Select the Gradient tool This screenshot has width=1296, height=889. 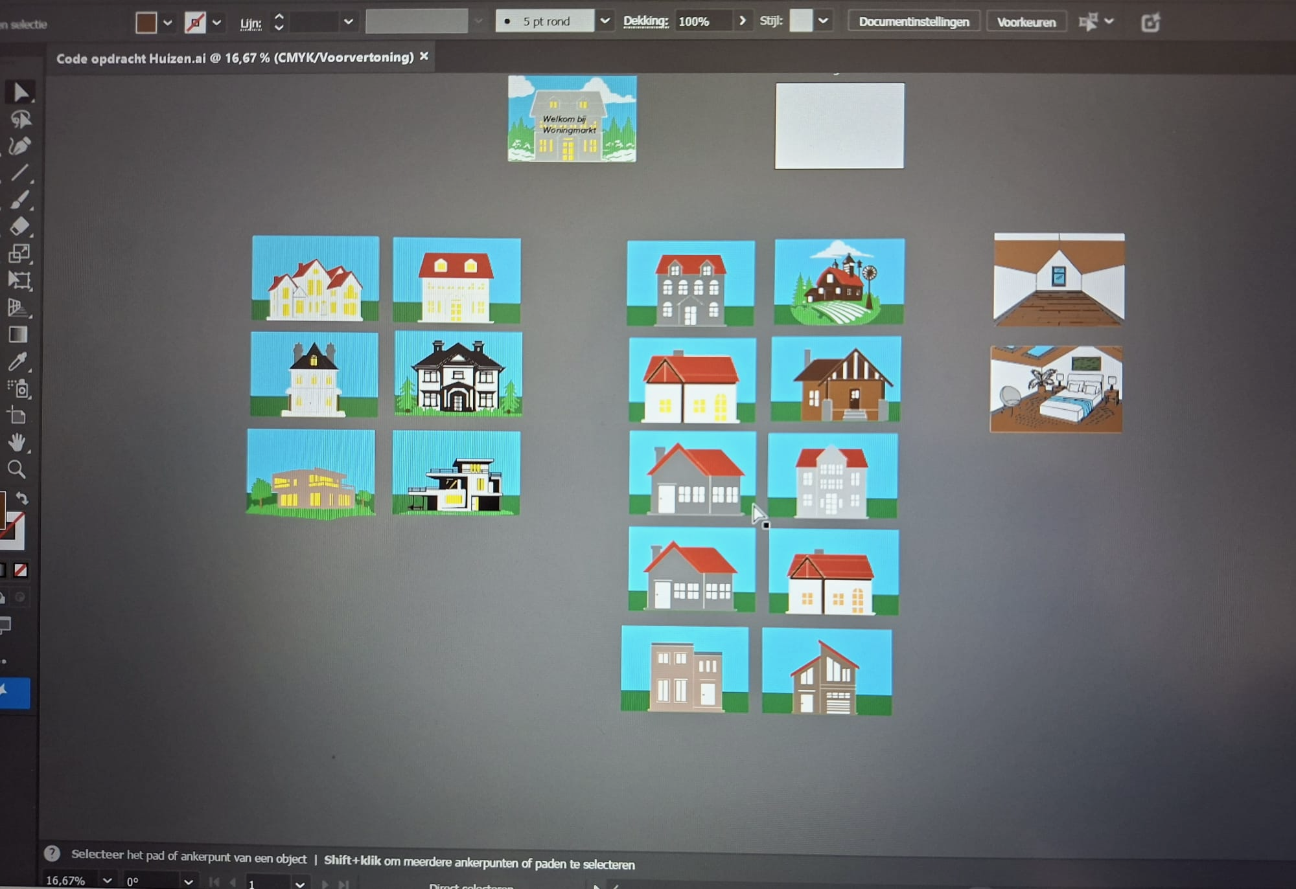(18, 334)
